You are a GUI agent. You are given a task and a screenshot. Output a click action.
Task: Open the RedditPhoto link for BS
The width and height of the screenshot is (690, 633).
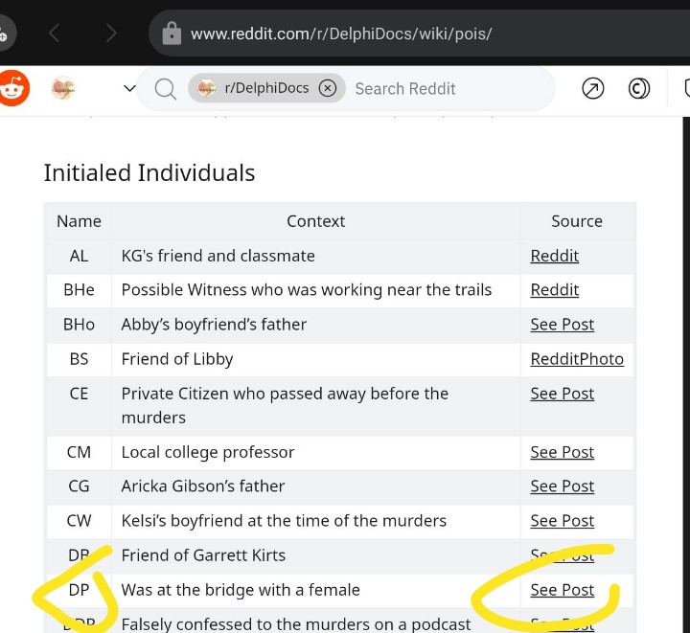pos(577,359)
